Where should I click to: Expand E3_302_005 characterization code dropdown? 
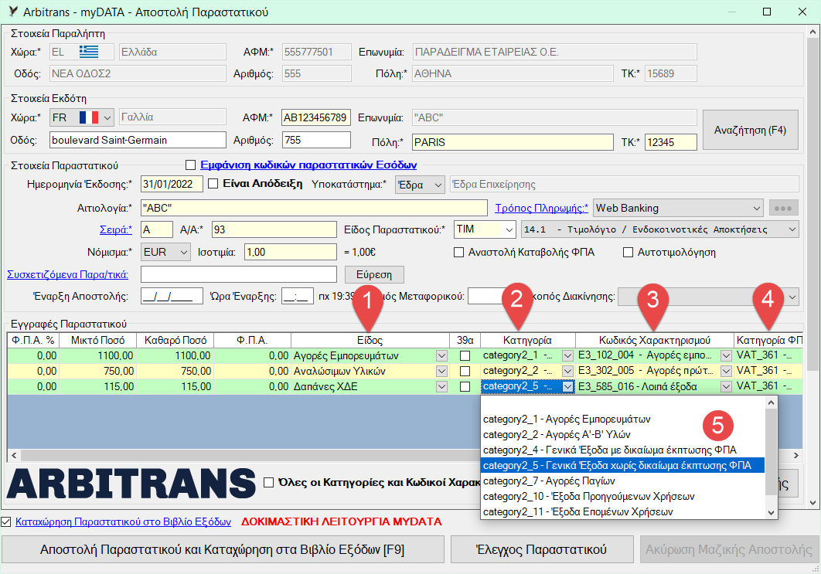point(726,371)
